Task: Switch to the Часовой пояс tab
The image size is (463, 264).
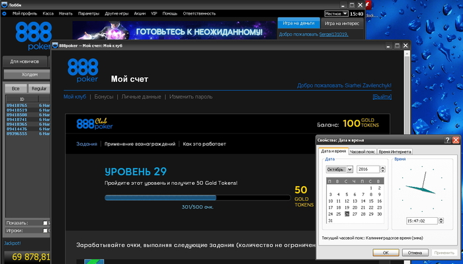Action: coord(362,151)
